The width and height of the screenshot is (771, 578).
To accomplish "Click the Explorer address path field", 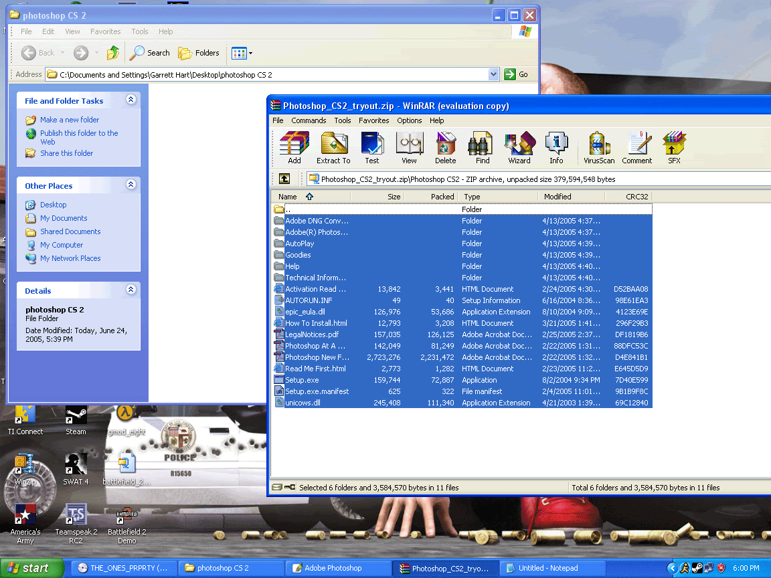I will (x=273, y=75).
